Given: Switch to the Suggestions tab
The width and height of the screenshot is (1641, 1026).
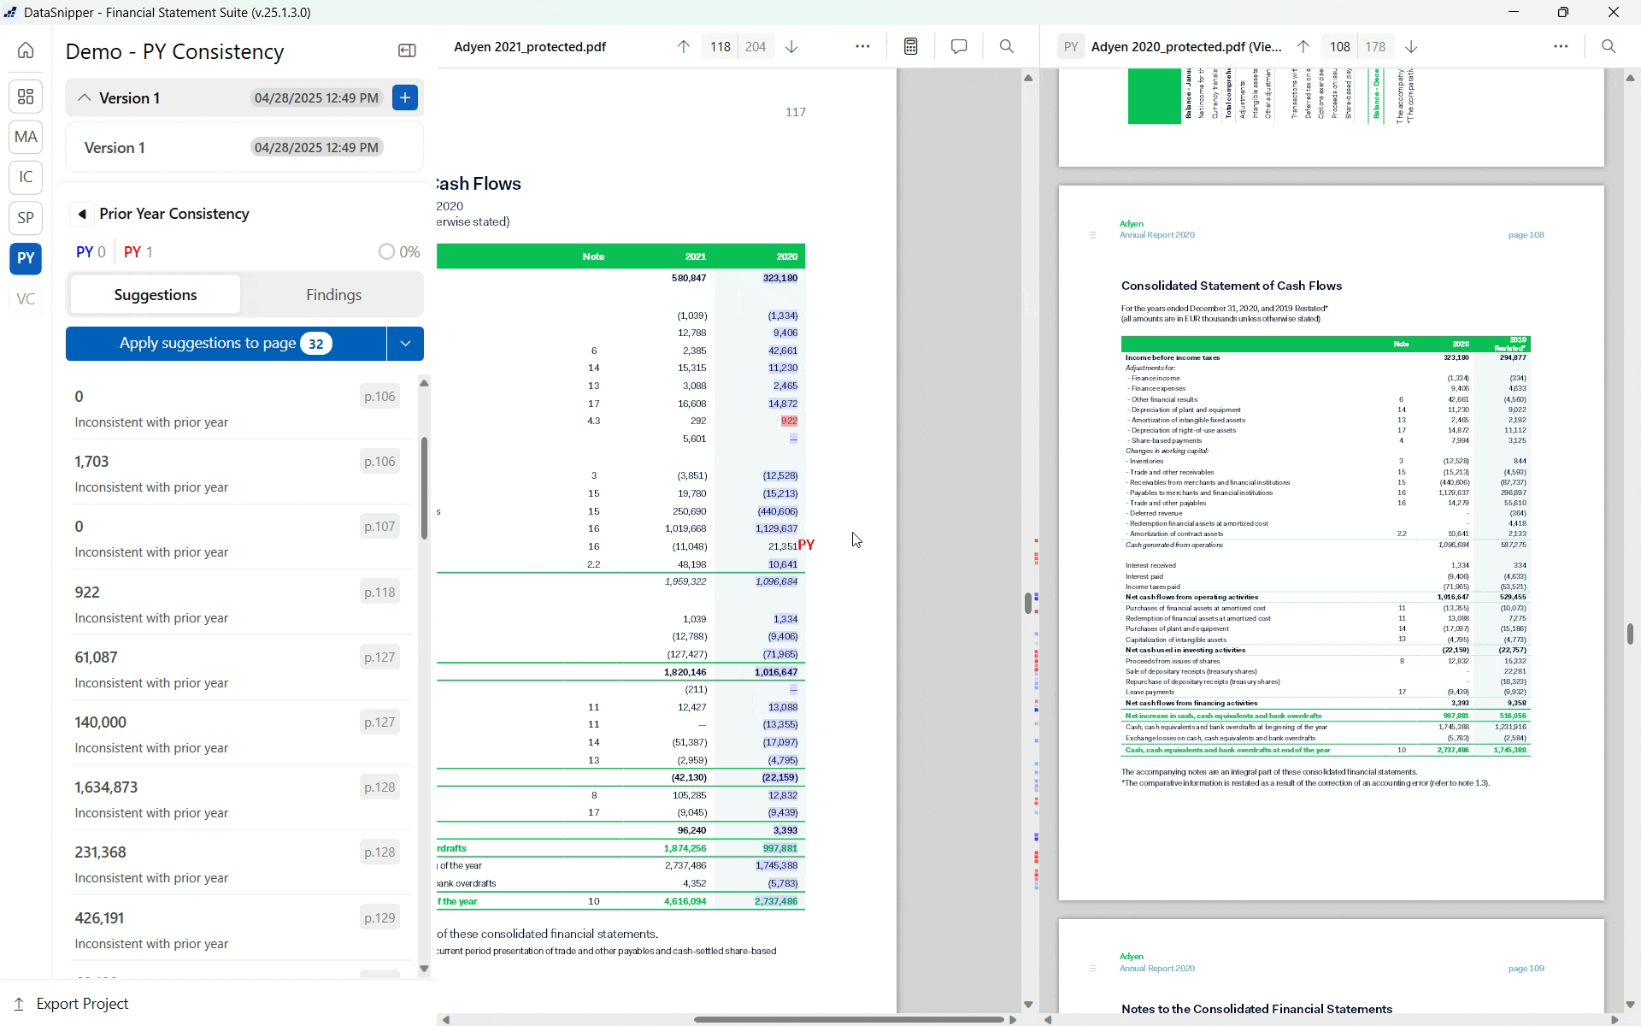Looking at the screenshot, I should coord(156,295).
